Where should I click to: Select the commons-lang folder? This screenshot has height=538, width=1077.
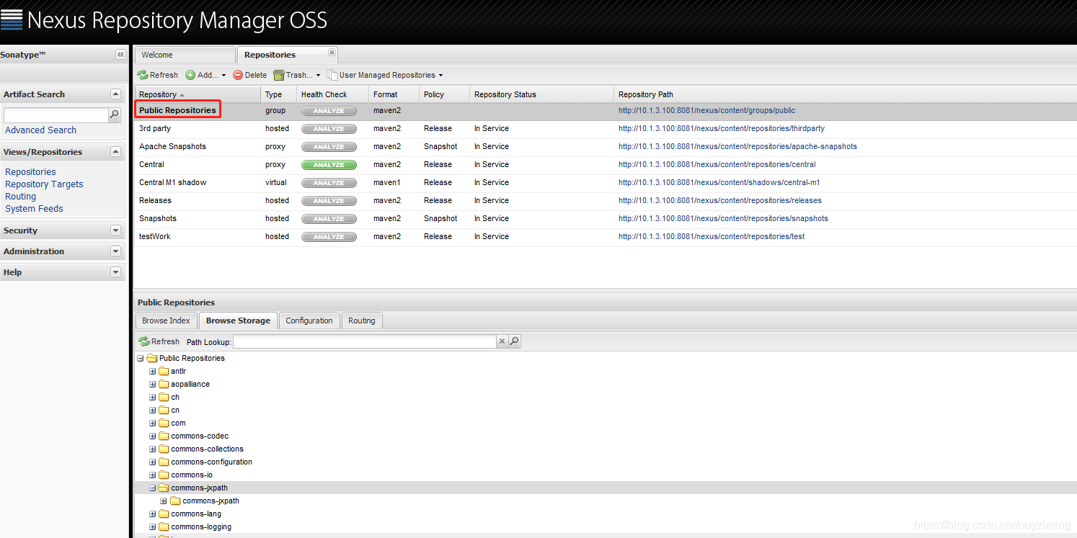click(x=196, y=514)
